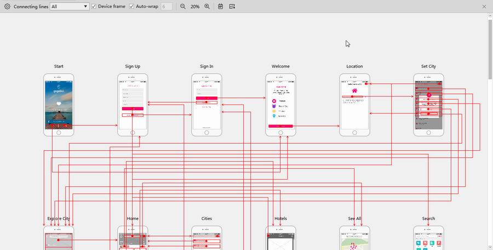This screenshot has height=250, width=493.
Task: Uncheck the Device frame checkbox
Action: click(94, 6)
